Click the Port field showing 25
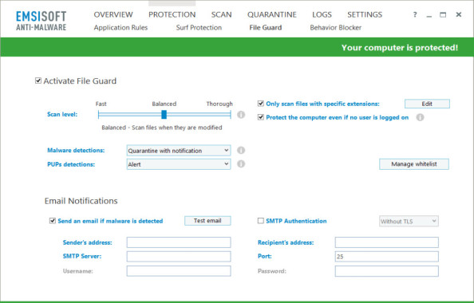 tap(387, 257)
